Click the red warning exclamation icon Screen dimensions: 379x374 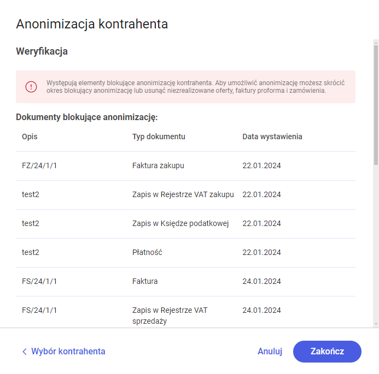coord(31,87)
